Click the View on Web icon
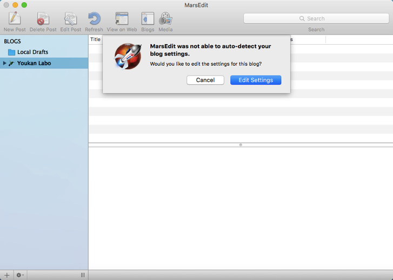The width and height of the screenshot is (393, 280). (x=122, y=19)
